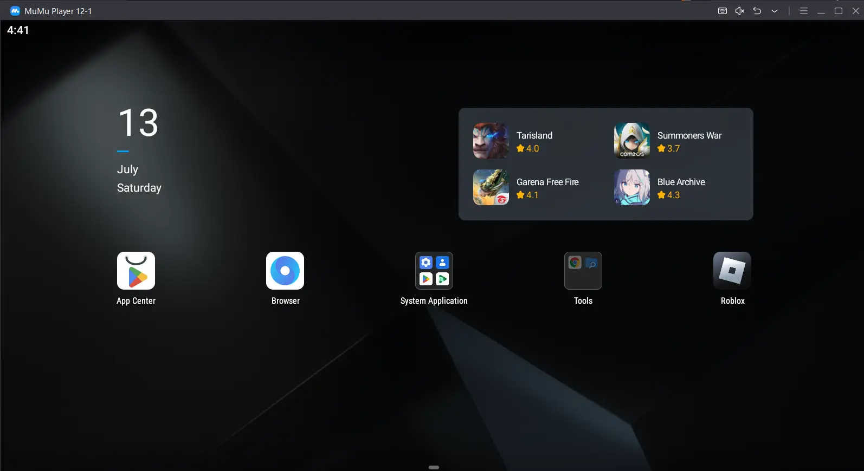864x471 pixels.
Task: Click the Summoners War title text
Action: (x=689, y=135)
